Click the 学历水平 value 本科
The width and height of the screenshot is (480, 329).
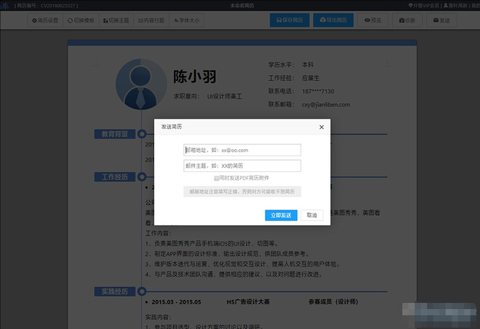coord(307,65)
